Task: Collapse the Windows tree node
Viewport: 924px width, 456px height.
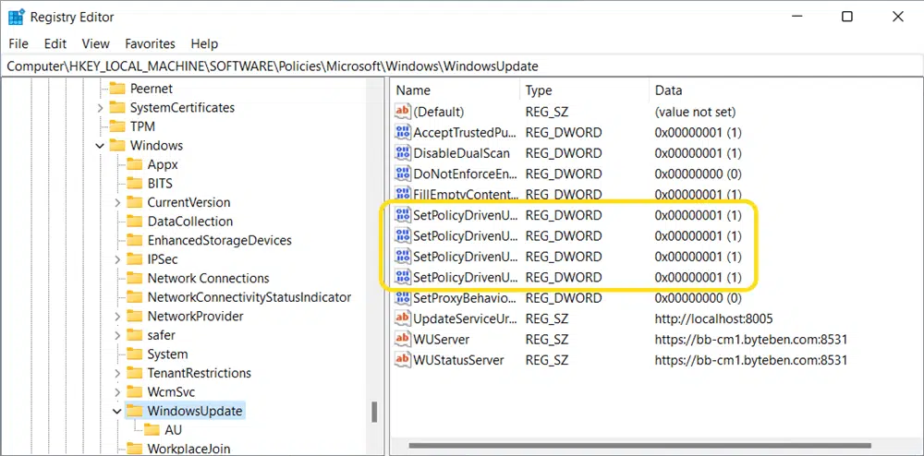Action: (x=100, y=145)
